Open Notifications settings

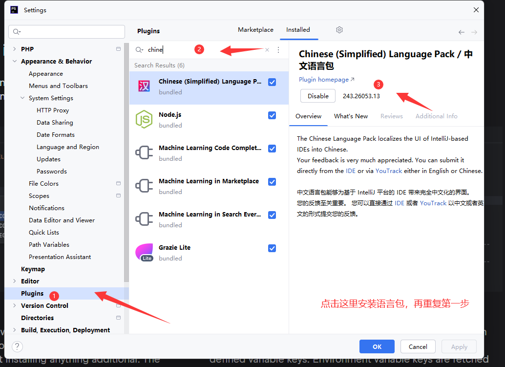47,208
